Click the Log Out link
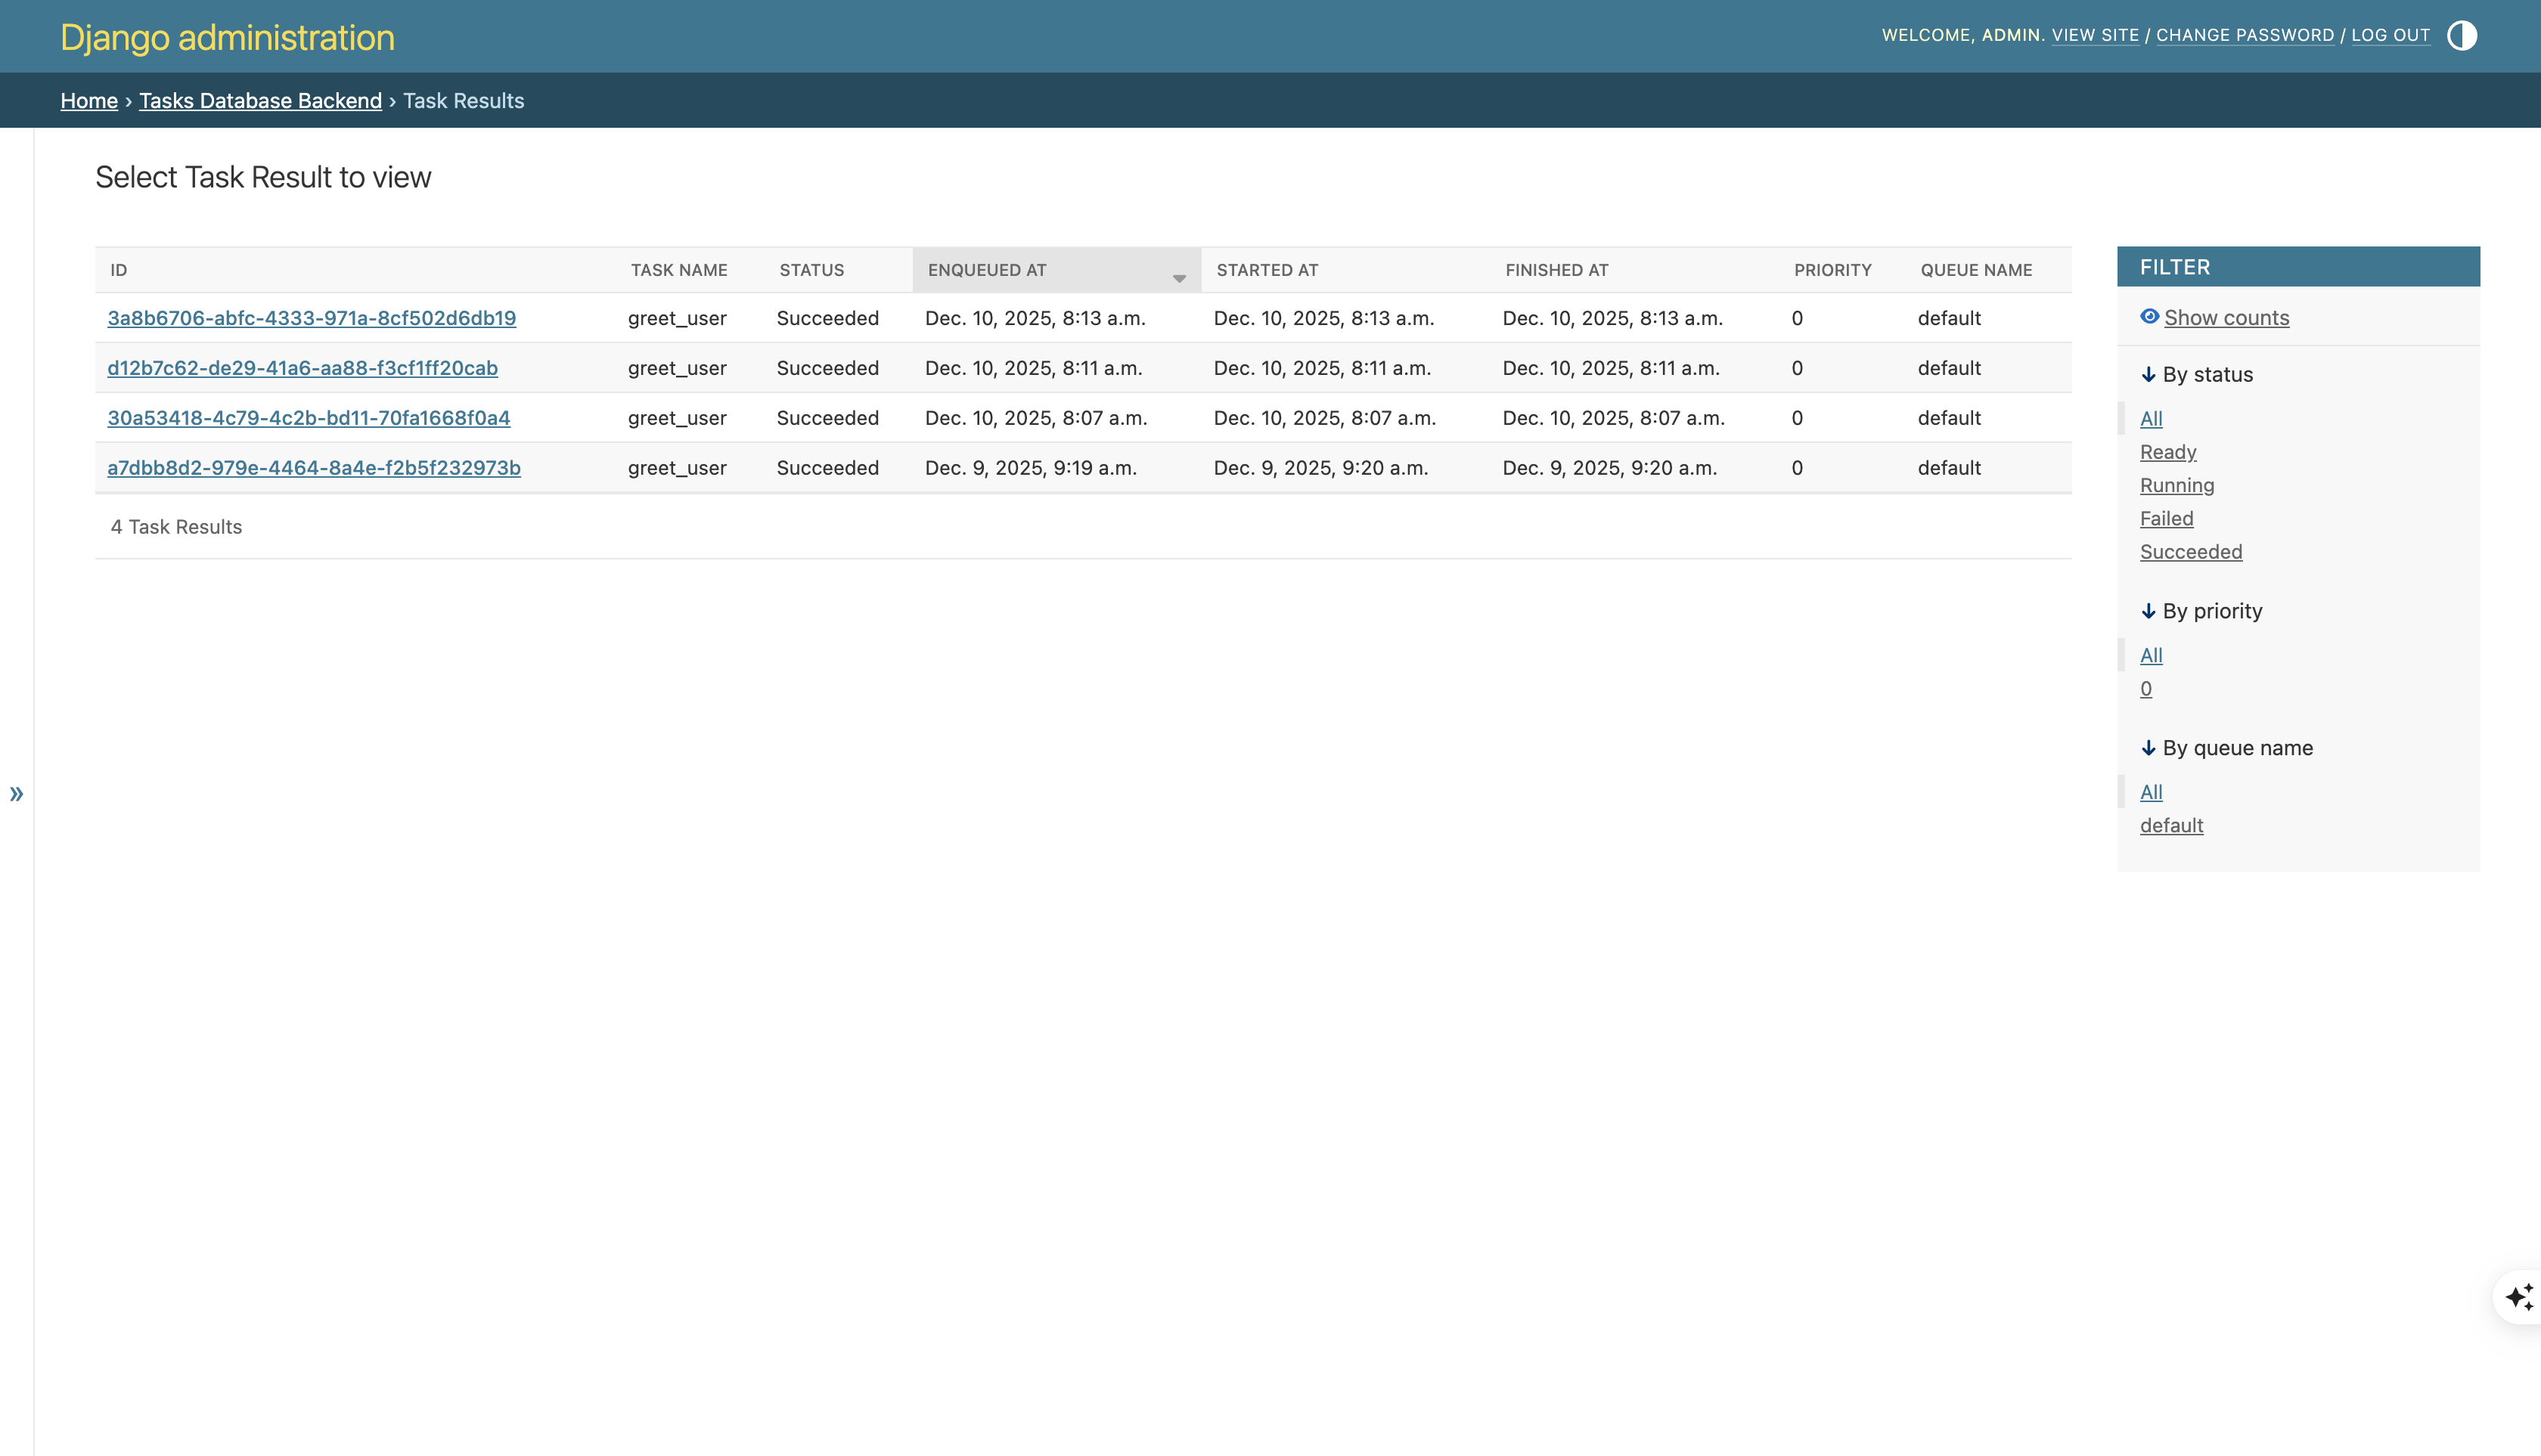 click(x=2389, y=35)
